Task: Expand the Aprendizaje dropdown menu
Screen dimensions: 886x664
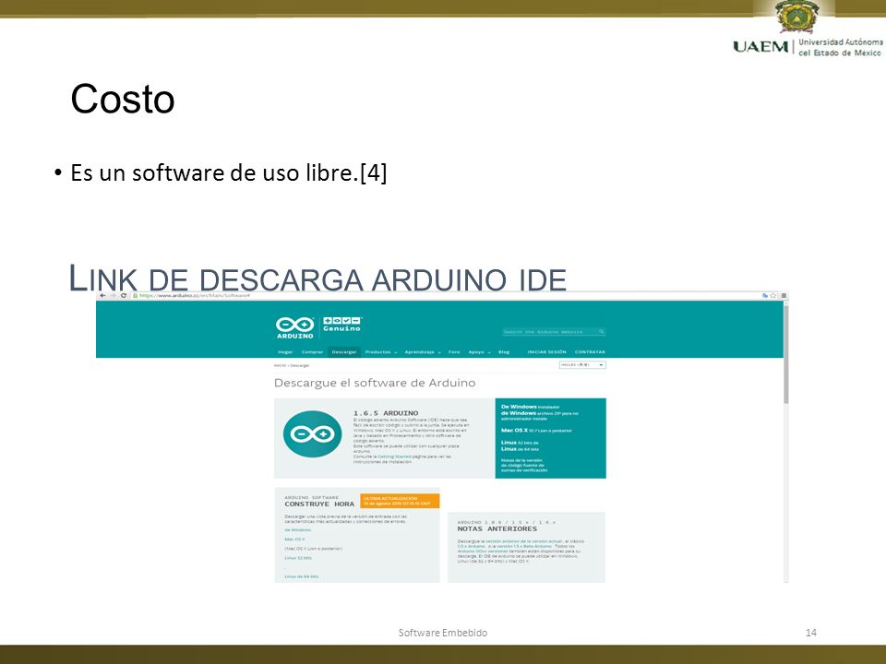Action: point(423,351)
